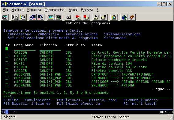Image resolution: width=174 pixels, height=120 pixels.
Task: Select program name UTDATA
Action: coord(21,67)
